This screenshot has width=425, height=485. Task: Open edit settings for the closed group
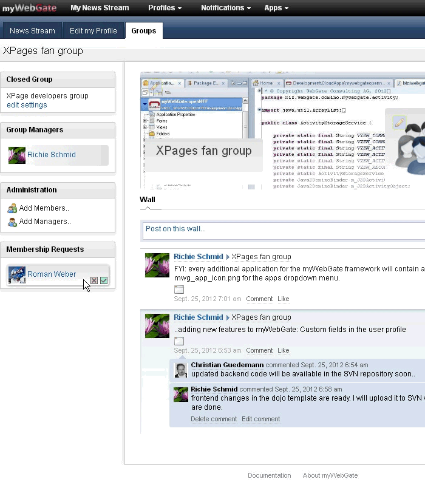pos(27,105)
